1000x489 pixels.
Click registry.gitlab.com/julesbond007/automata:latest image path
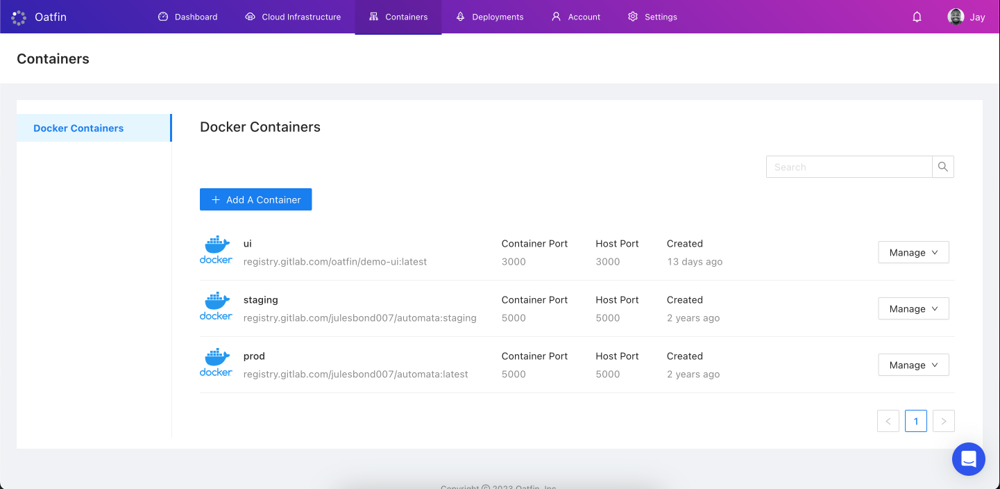[356, 374]
